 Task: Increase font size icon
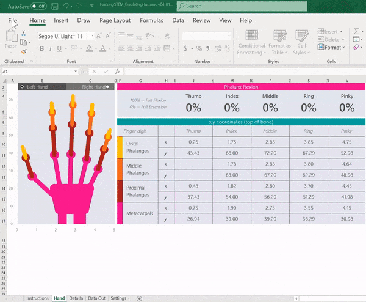pos(99,36)
